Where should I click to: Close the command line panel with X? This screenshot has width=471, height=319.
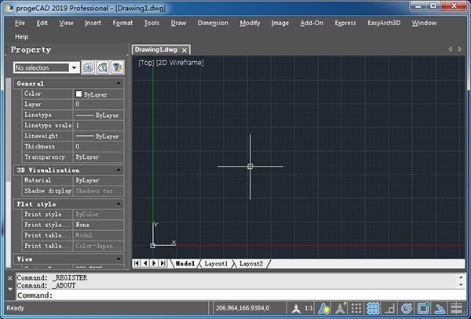click(9, 278)
